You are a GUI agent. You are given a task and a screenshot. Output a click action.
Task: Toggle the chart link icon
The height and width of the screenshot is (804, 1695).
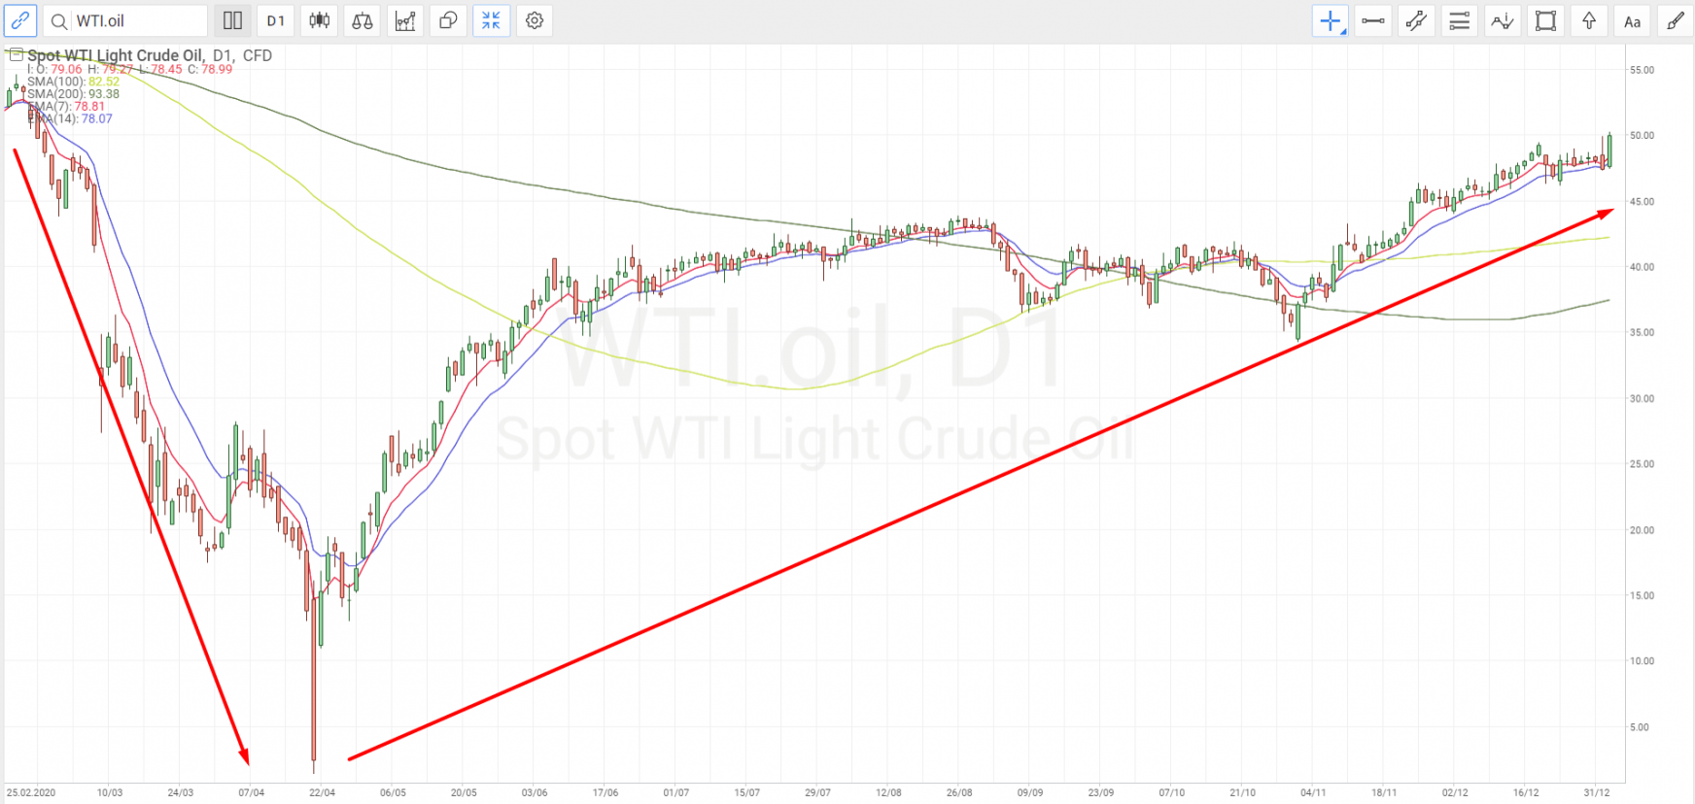tap(20, 20)
